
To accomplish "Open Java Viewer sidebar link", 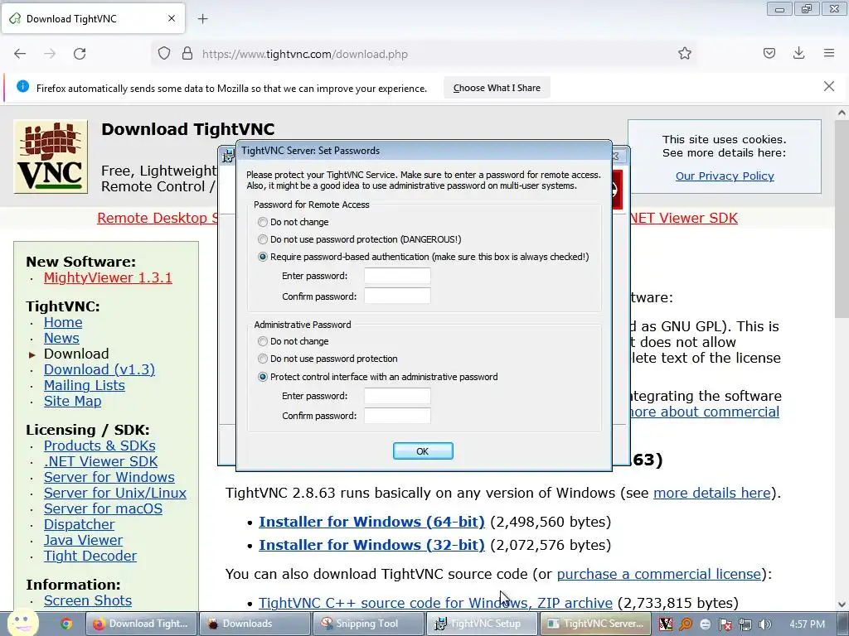I will click(83, 540).
